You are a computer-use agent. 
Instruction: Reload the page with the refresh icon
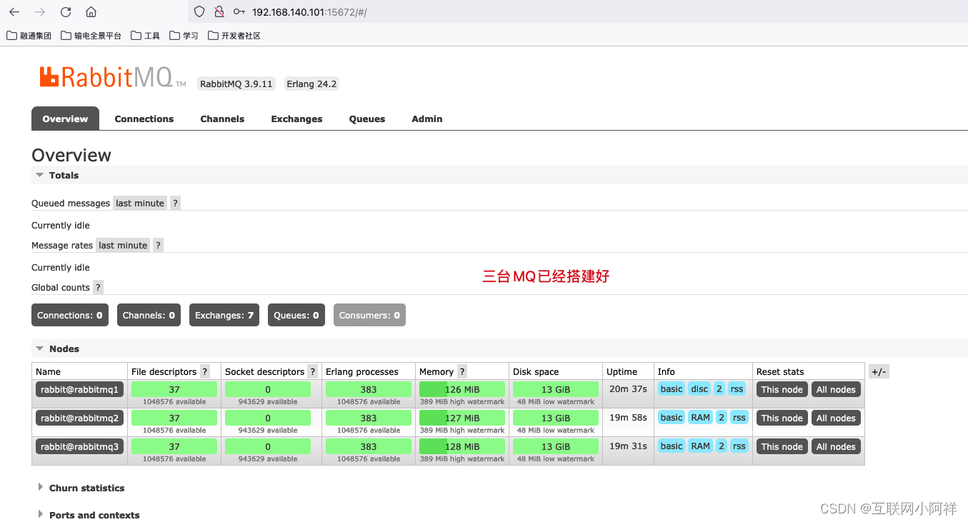(66, 12)
